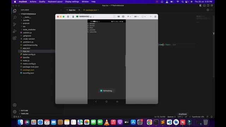The height and width of the screenshot is (127, 226).
Task: Open .eslintrc.js in the explorer
Action: click(x=27, y=33)
